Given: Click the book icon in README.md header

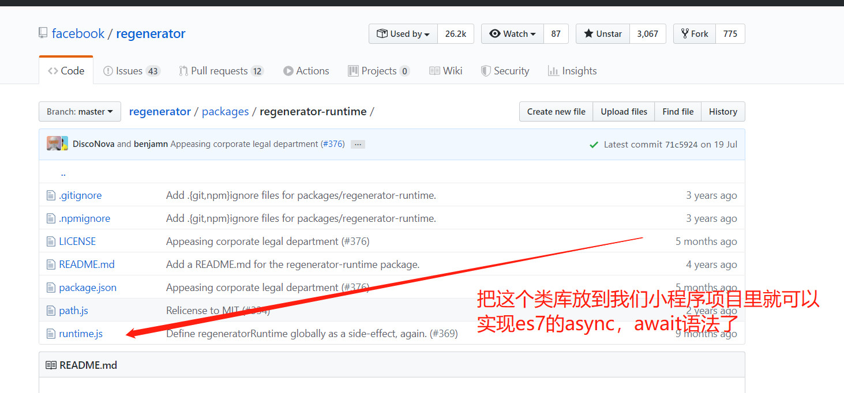Looking at the screenshot, I should (51, 365).
